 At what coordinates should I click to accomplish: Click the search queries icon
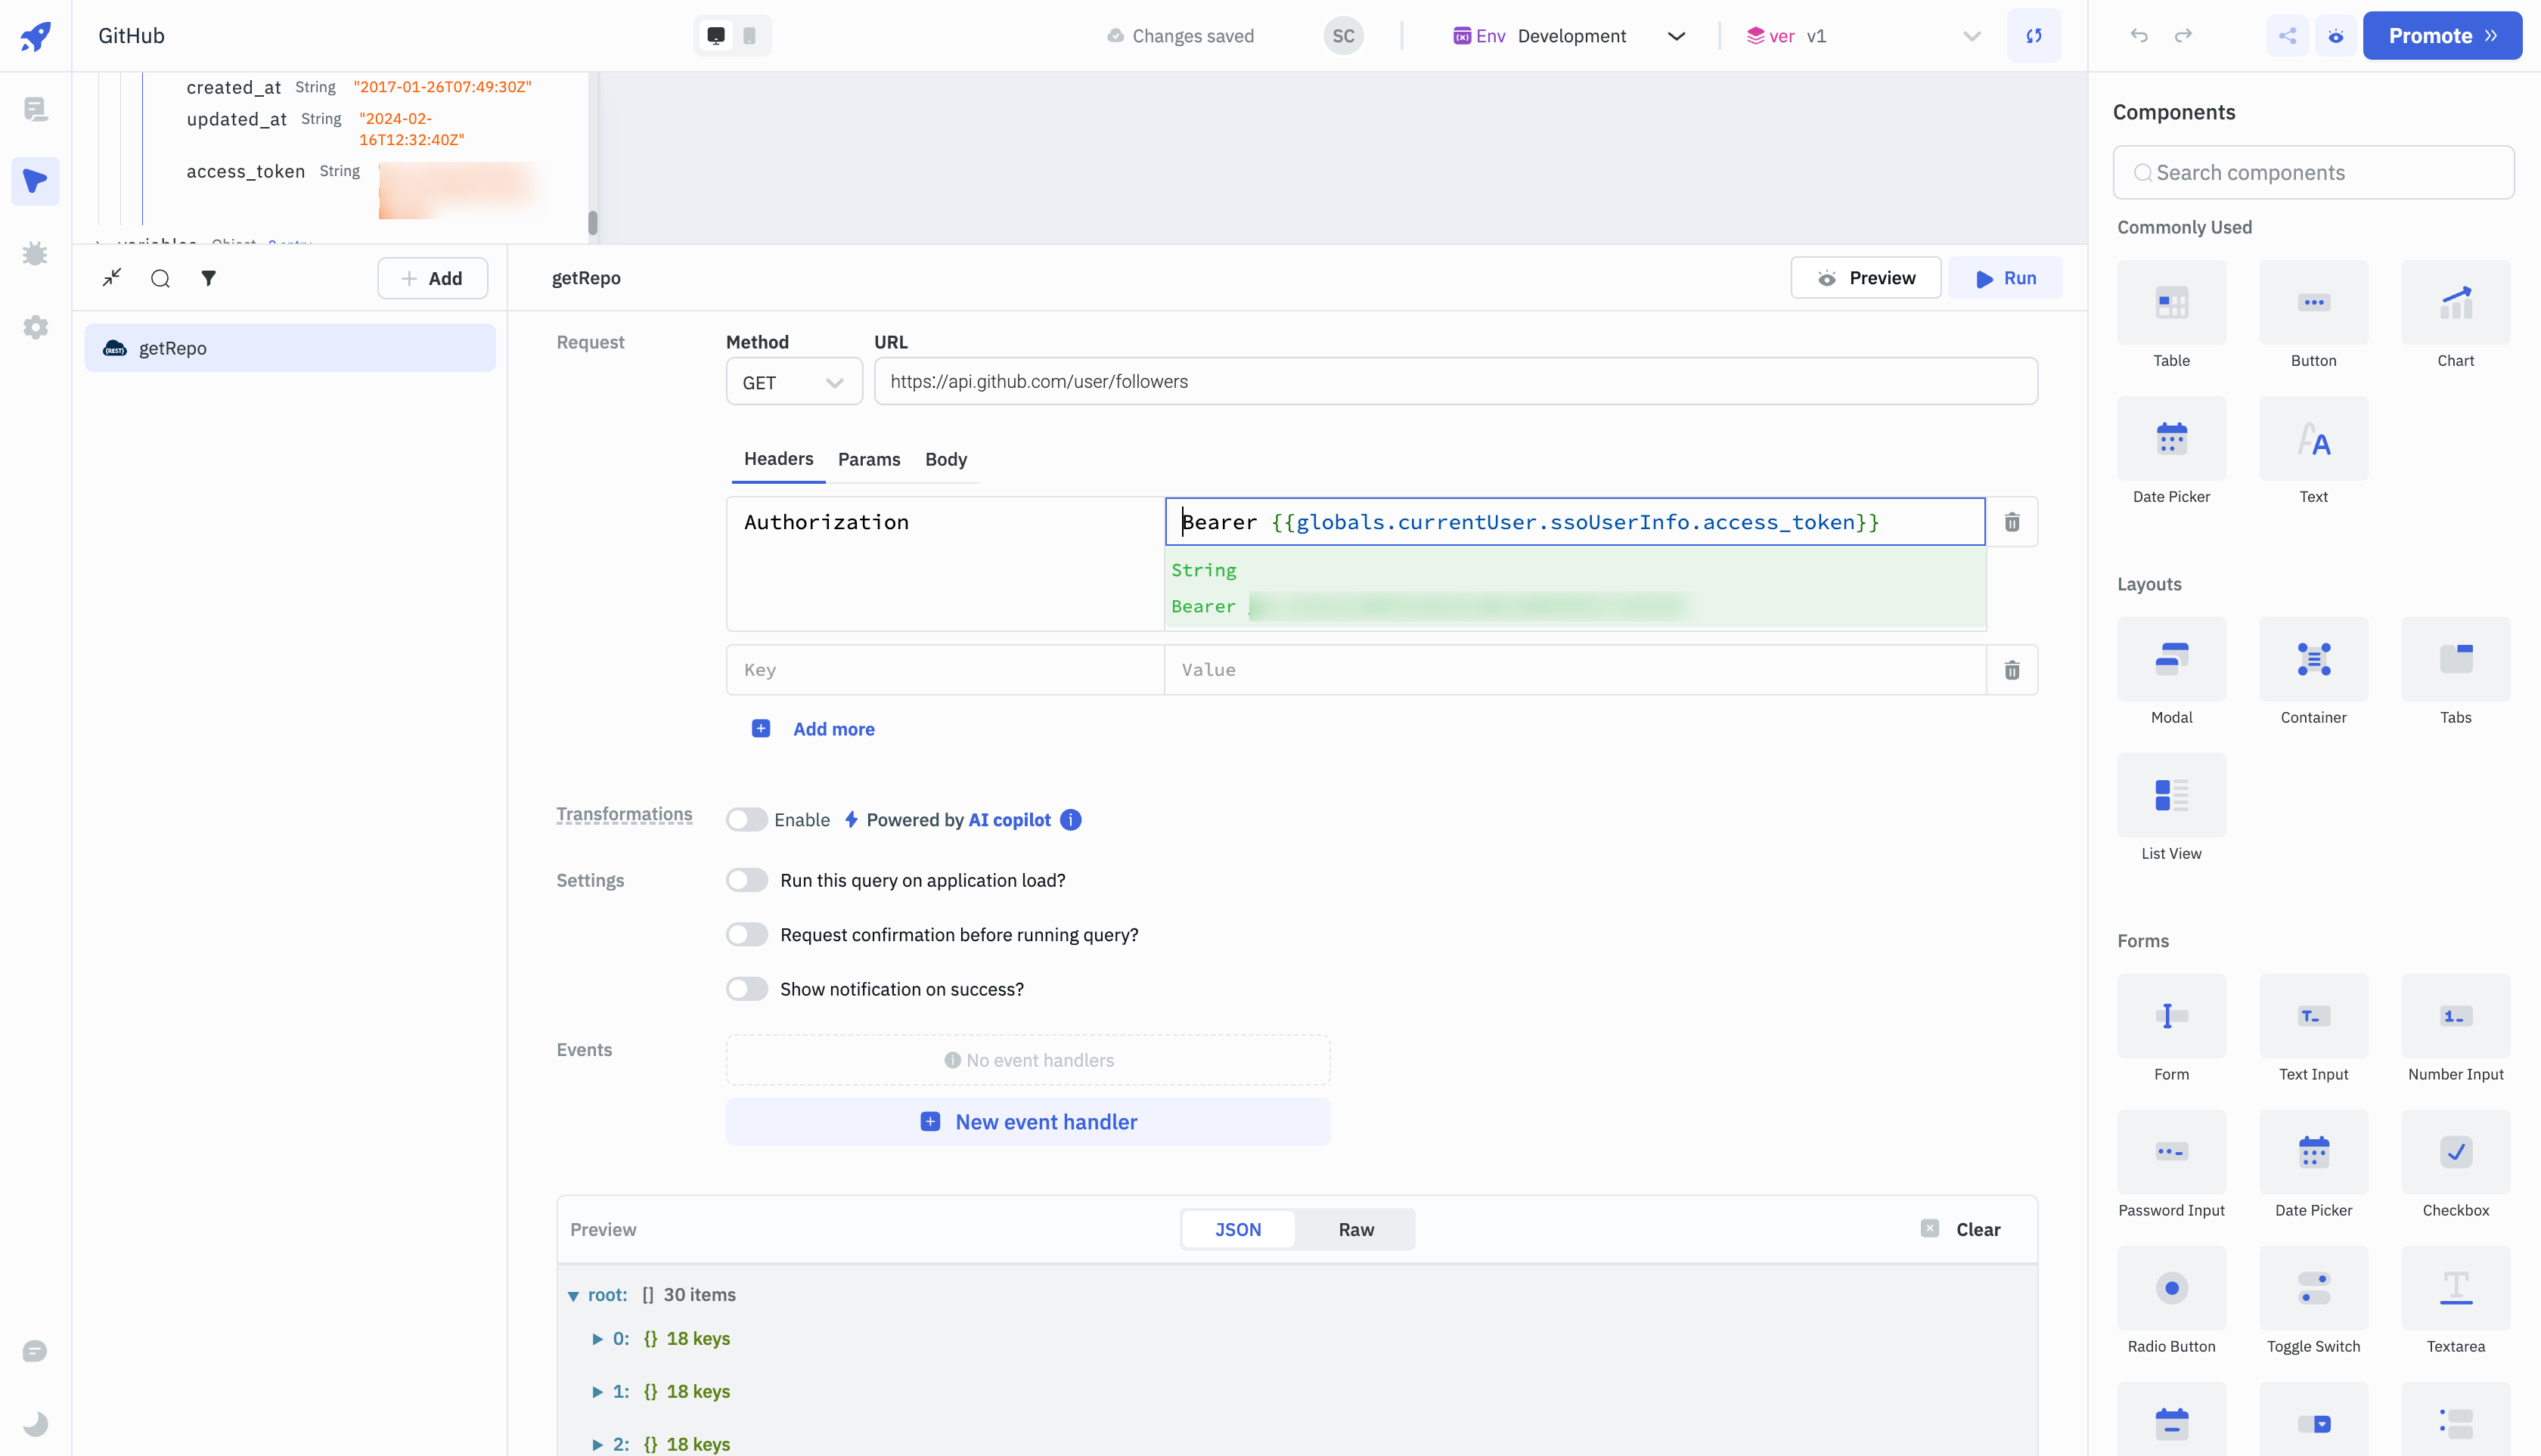click(x=160, y=278)
